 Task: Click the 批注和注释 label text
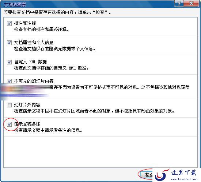pyautogui.click(x=25, y=23)
